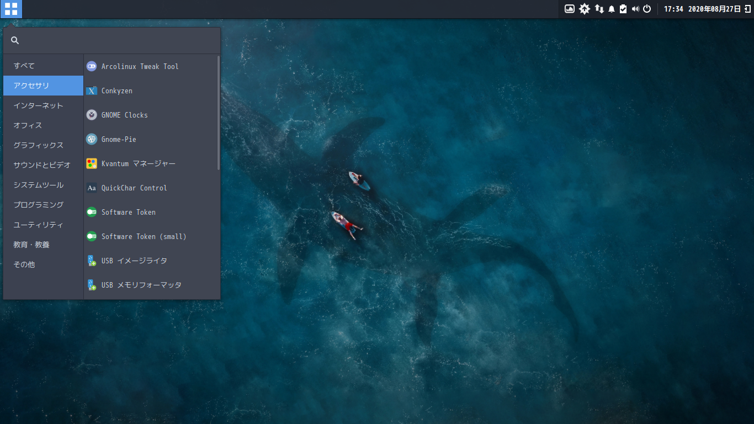Open network up-down arrows tray icon

pyautogui.click(x=599, y=9)
